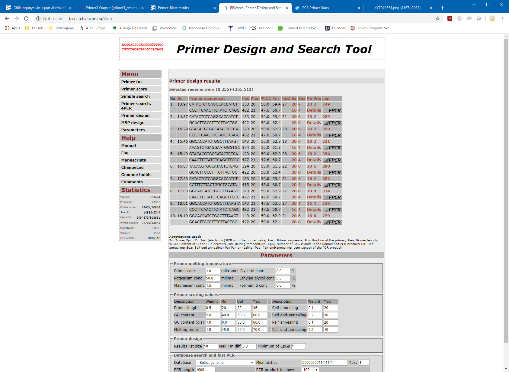Click the Sc column header
The width and height of the screenshot is (509, 372).
click(180, 98)
